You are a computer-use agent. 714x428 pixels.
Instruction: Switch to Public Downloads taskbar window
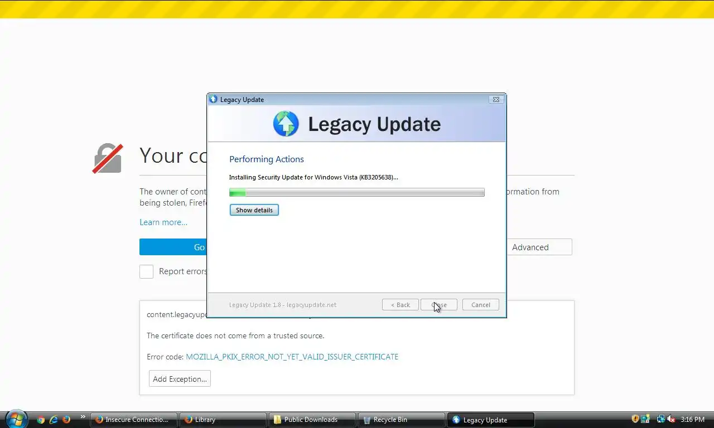312,420
